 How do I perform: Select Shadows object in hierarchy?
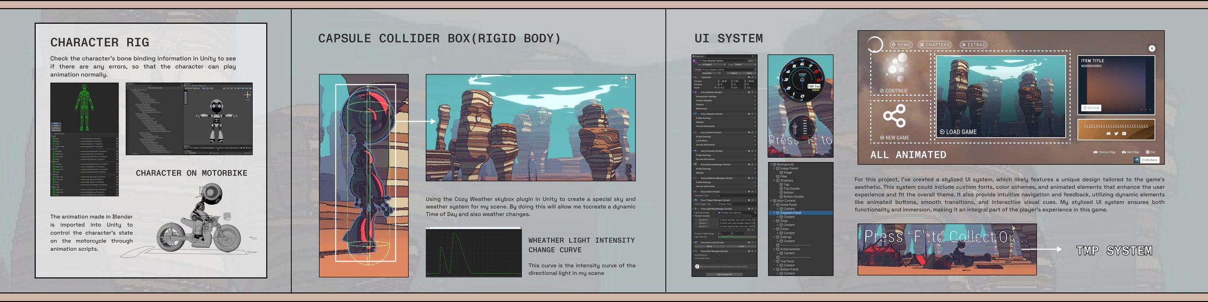(x=784, y=180)
